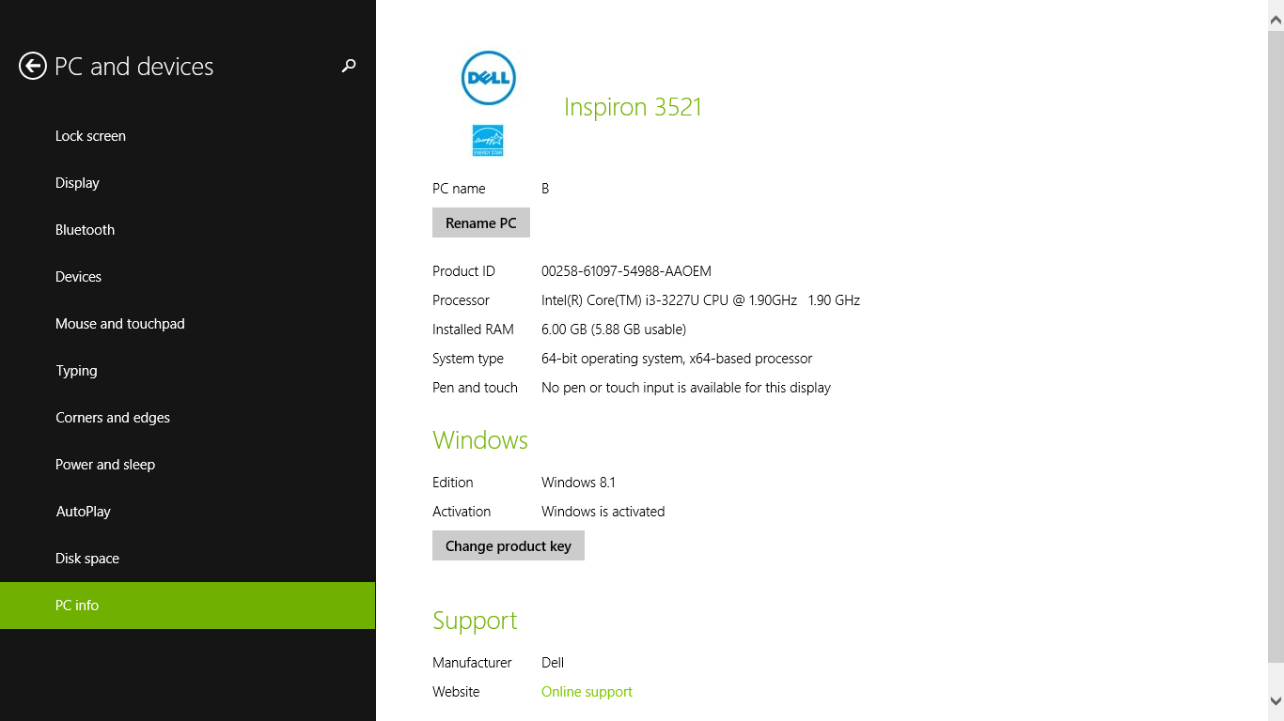The height and width of the screenshot is (721, 1284).
Task: Open the Online support link
Action: tap(587, 692)
